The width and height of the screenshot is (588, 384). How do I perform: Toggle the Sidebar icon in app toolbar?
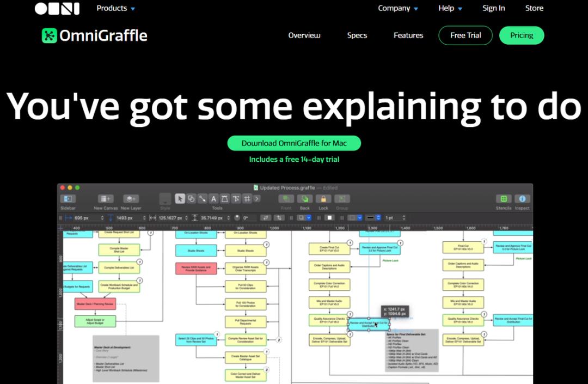coord(68,199)
